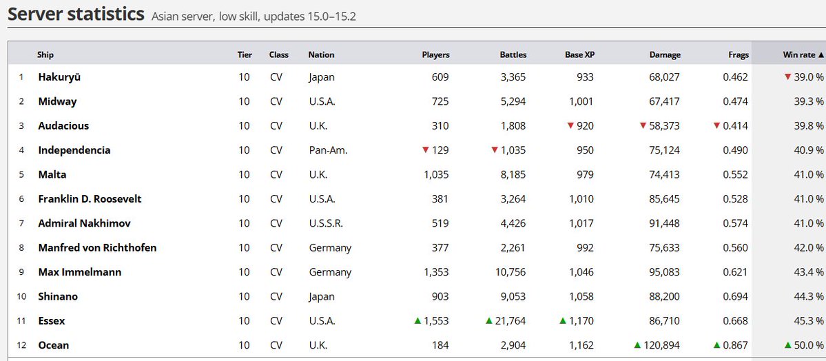Click the red down arrow beside Audacious Base XP

tap(570, 125)
